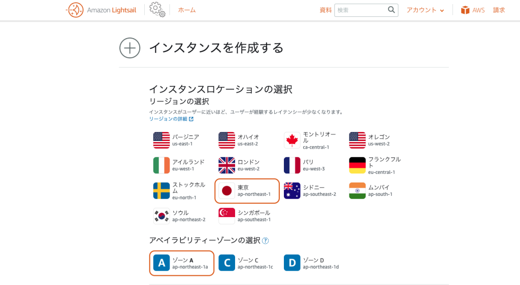The height and width of the screenshot is (285, 520).
Task: Click the Montreal Canada flag icon
Action: [x=292, y=140]
